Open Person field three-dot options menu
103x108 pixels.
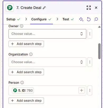point(90,90)
